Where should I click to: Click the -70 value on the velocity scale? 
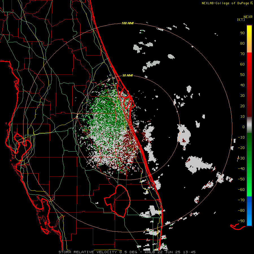(x=241, y=200)
